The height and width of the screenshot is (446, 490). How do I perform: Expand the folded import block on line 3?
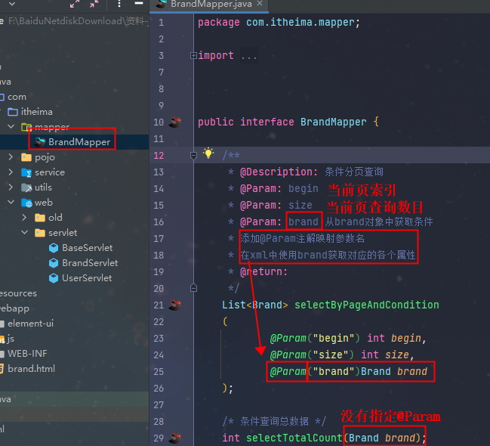pyautogui.click(x=193, y=56)
